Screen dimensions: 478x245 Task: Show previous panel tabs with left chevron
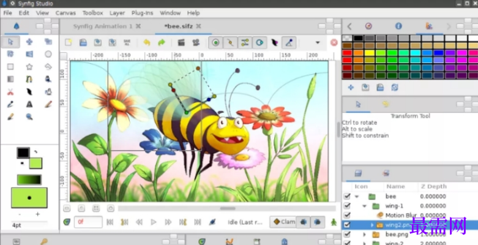[349, 26]
